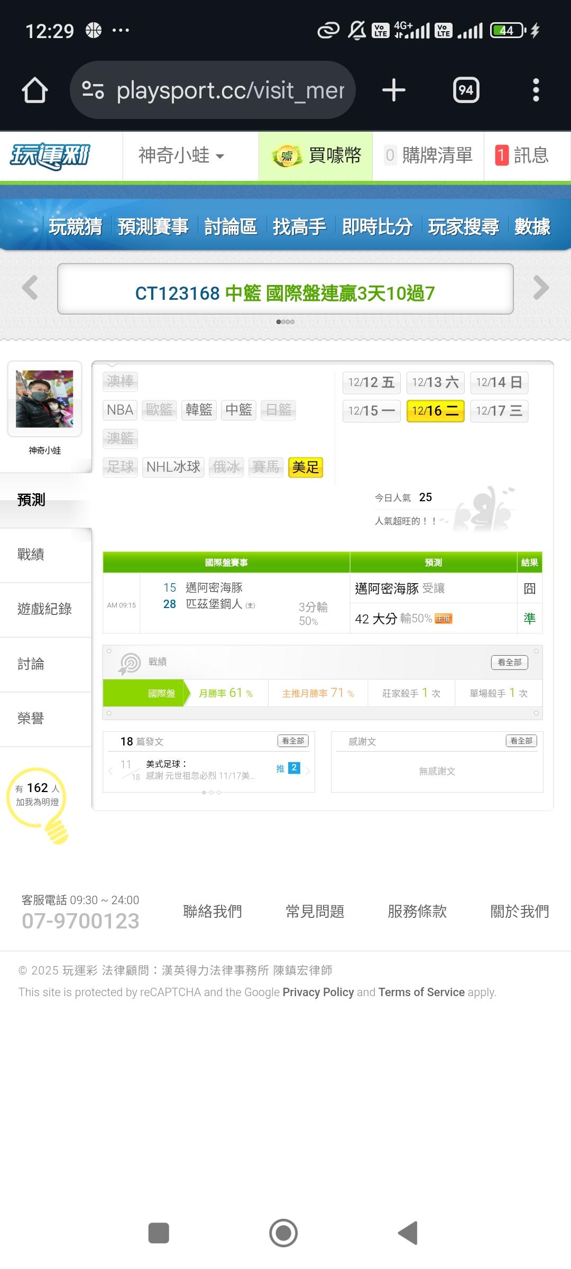Click 看全部 in the 戰績 panel
The height and width of the screenshot is (1269, 571).
509,662
